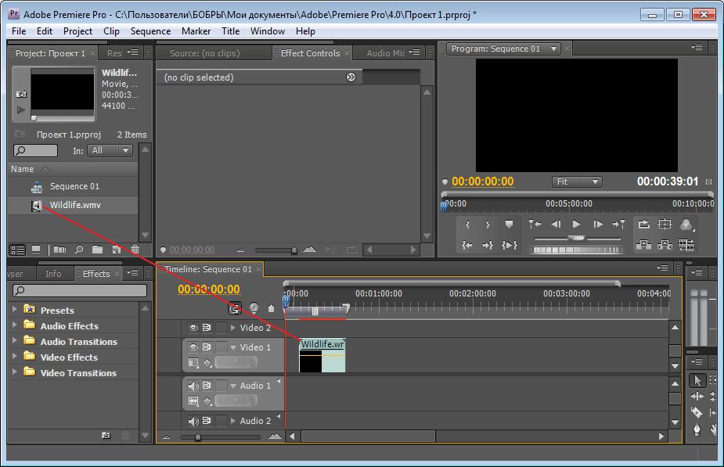Switch Project panel to List View
The width and height of the screenshot is (724, 467).
click(17, 250)
